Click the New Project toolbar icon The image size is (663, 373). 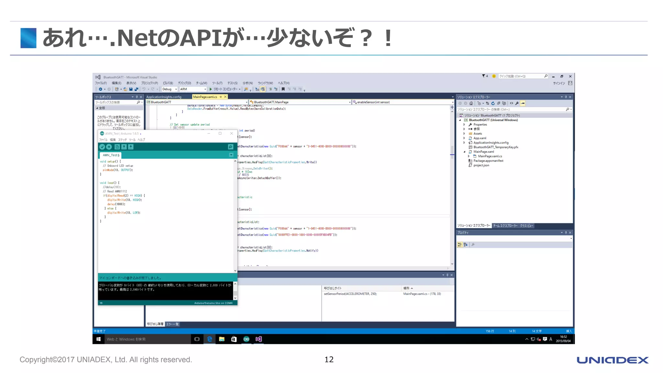click(x=117, y=89)
